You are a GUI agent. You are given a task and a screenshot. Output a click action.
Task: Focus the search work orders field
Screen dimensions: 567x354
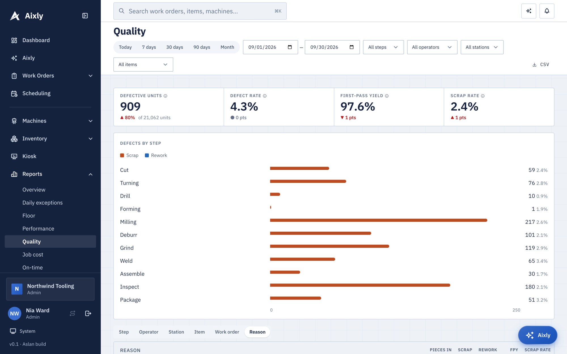point(200,11)
